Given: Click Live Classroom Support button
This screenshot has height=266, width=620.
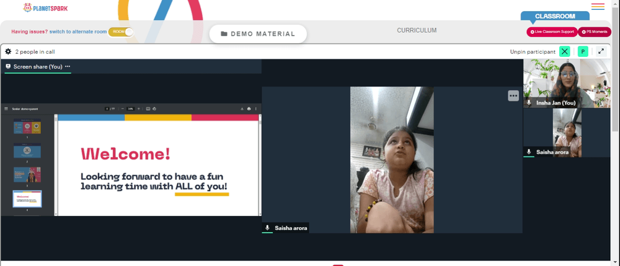Looking at the screenshot, I should (552, 32).
